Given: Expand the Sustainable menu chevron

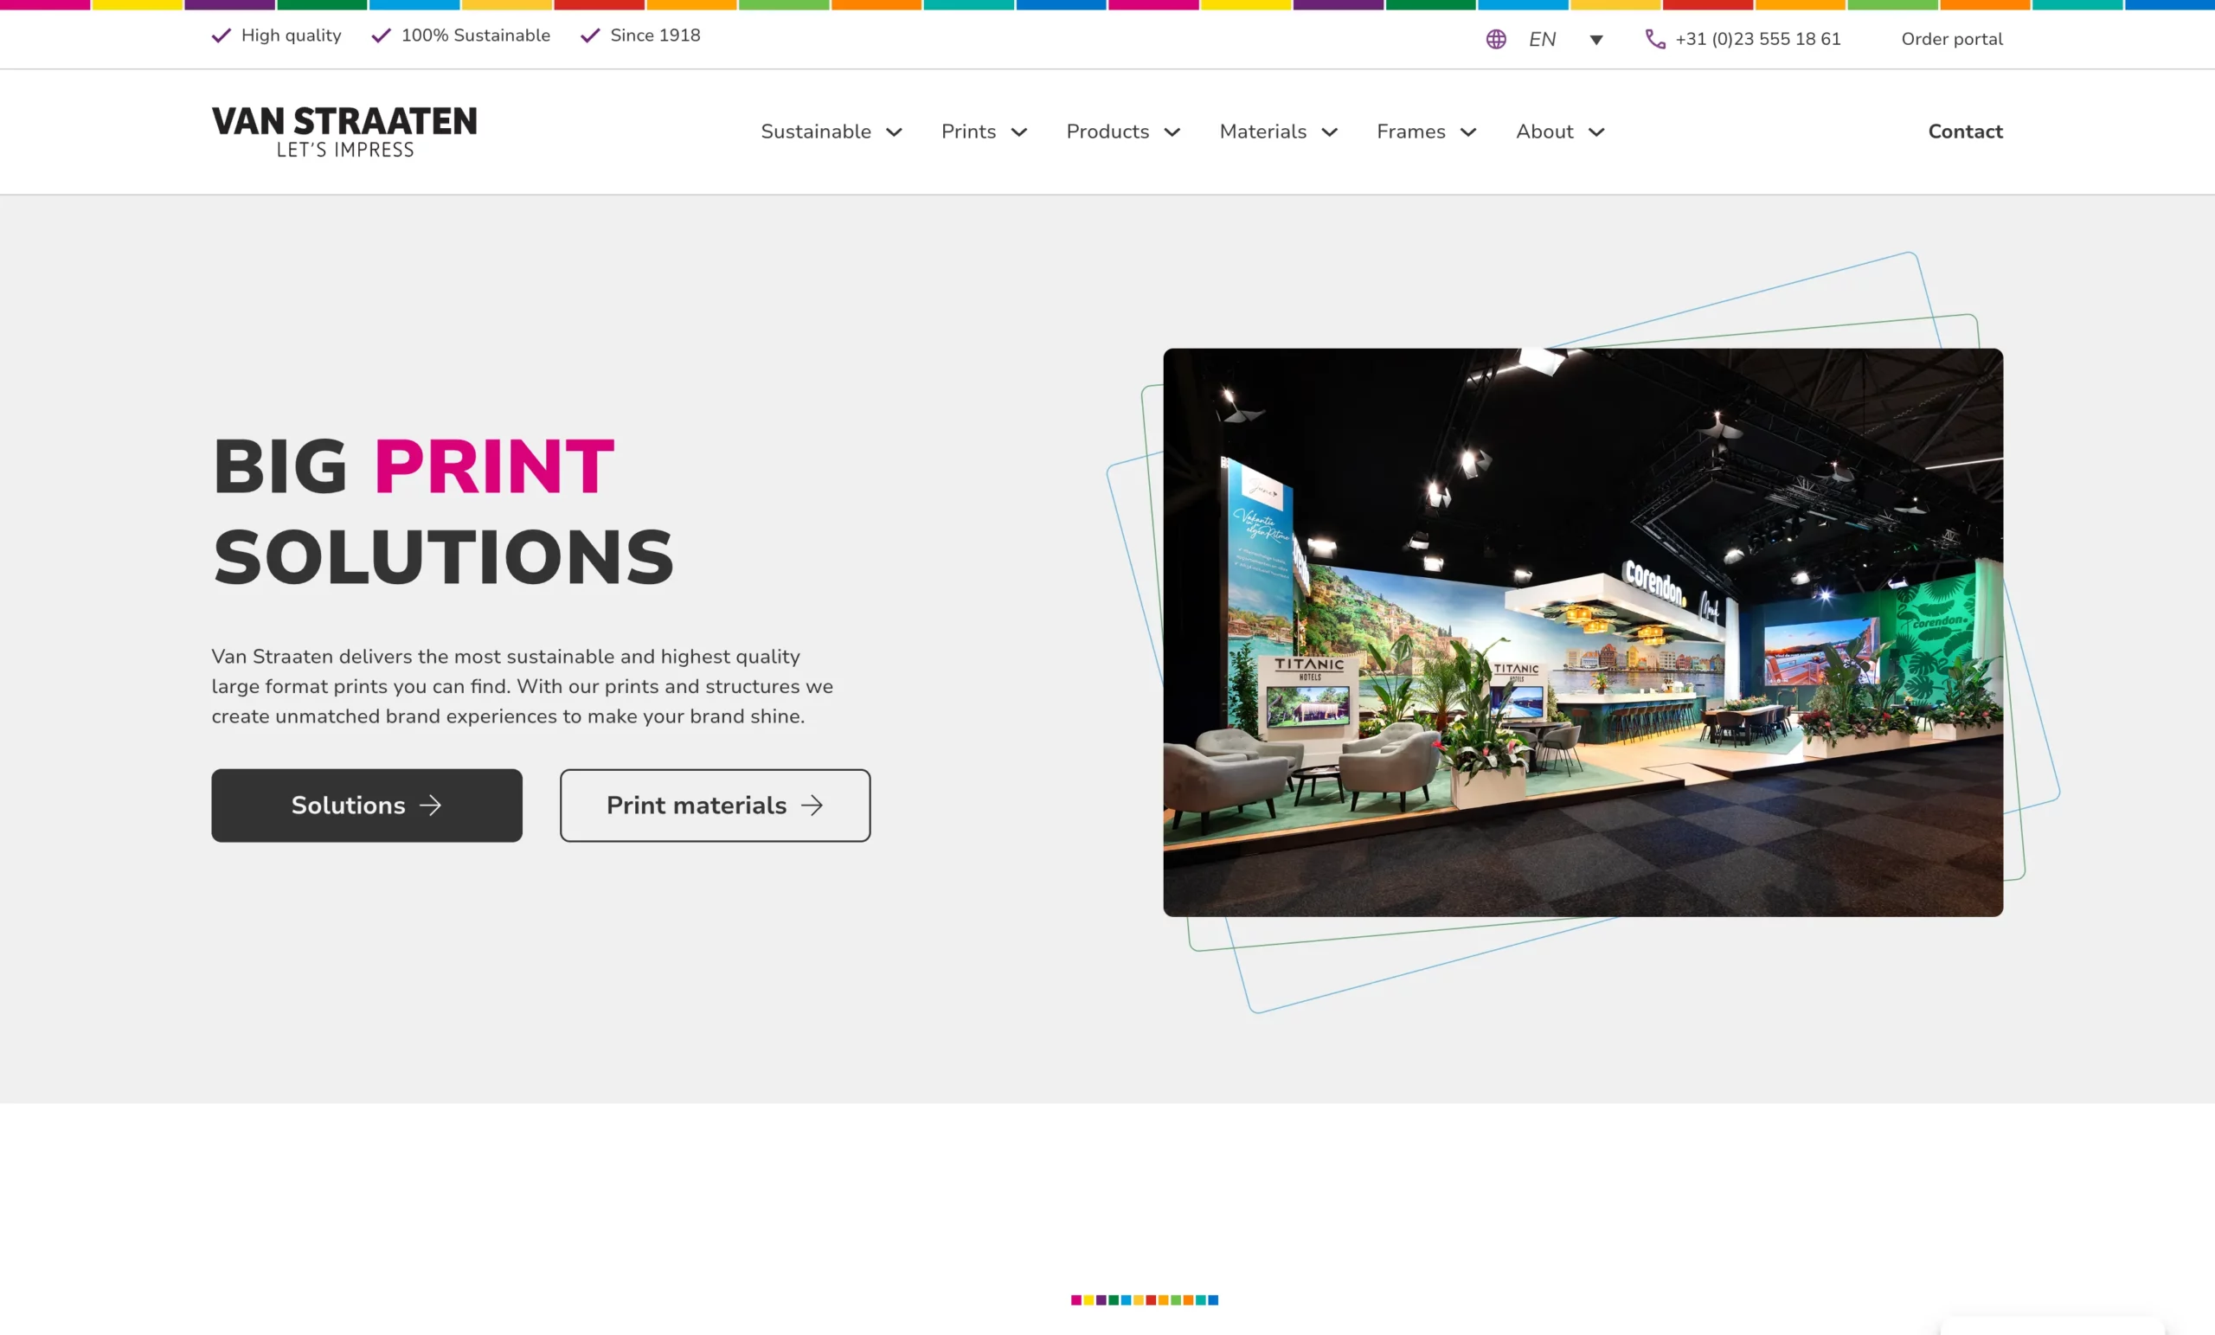Looking at the screenshot, I should tap(894, 132).
